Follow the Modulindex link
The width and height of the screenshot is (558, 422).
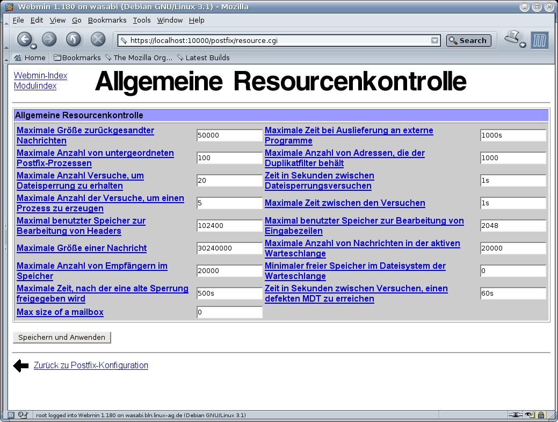(x=35, y=86)
